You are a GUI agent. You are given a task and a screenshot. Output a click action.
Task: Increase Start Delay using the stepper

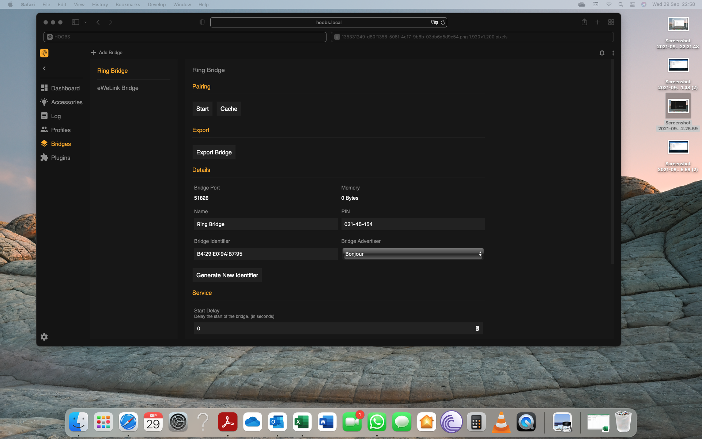477,327
